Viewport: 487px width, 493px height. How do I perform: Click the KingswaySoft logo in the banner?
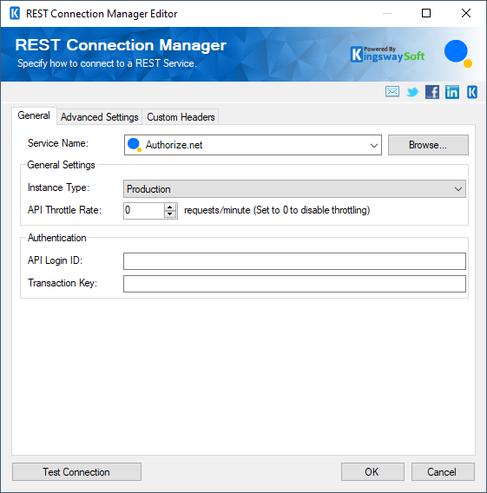pos(388,54)
